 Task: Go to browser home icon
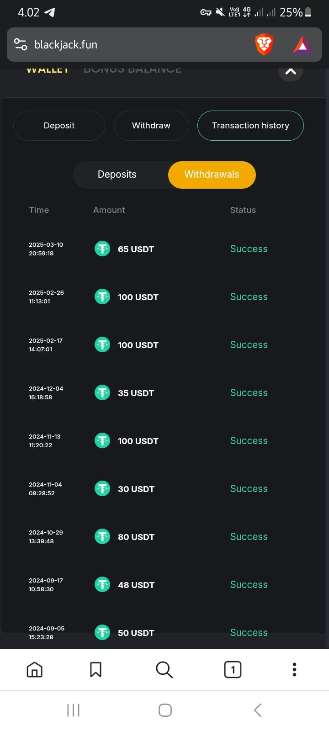35,670
